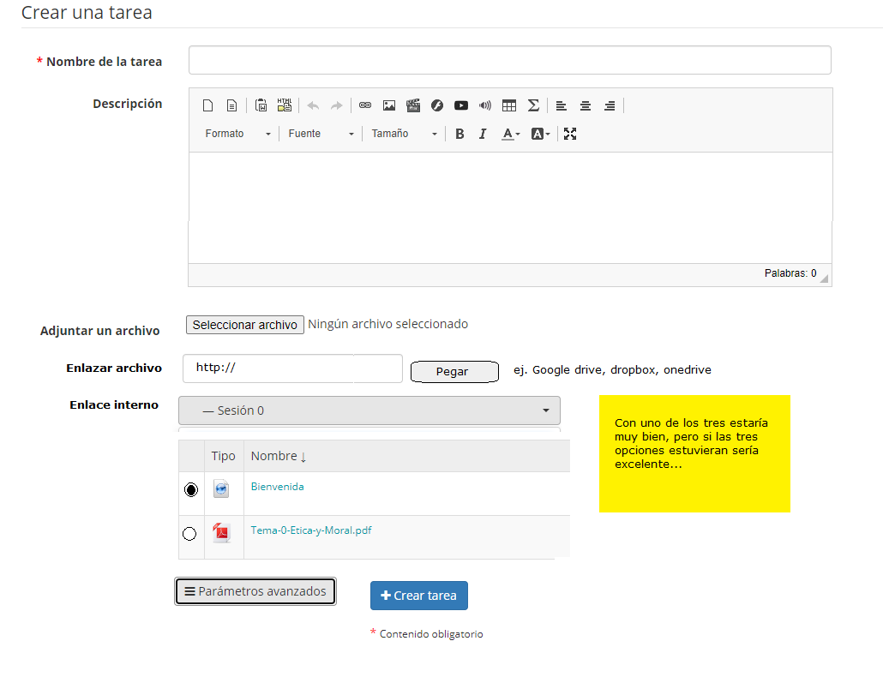Click the Pegar button
The height and width of the screenshot is (677, 883).
pyautogui.click(x=454, y=371)
